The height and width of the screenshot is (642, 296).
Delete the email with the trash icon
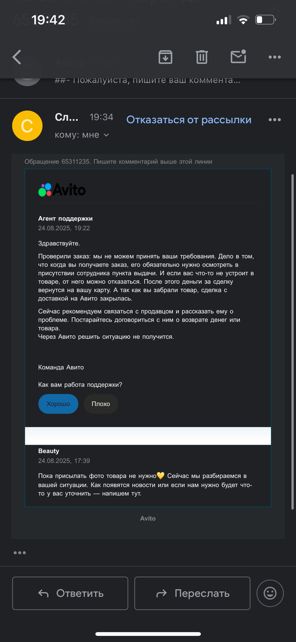click(x=202, y=57)
